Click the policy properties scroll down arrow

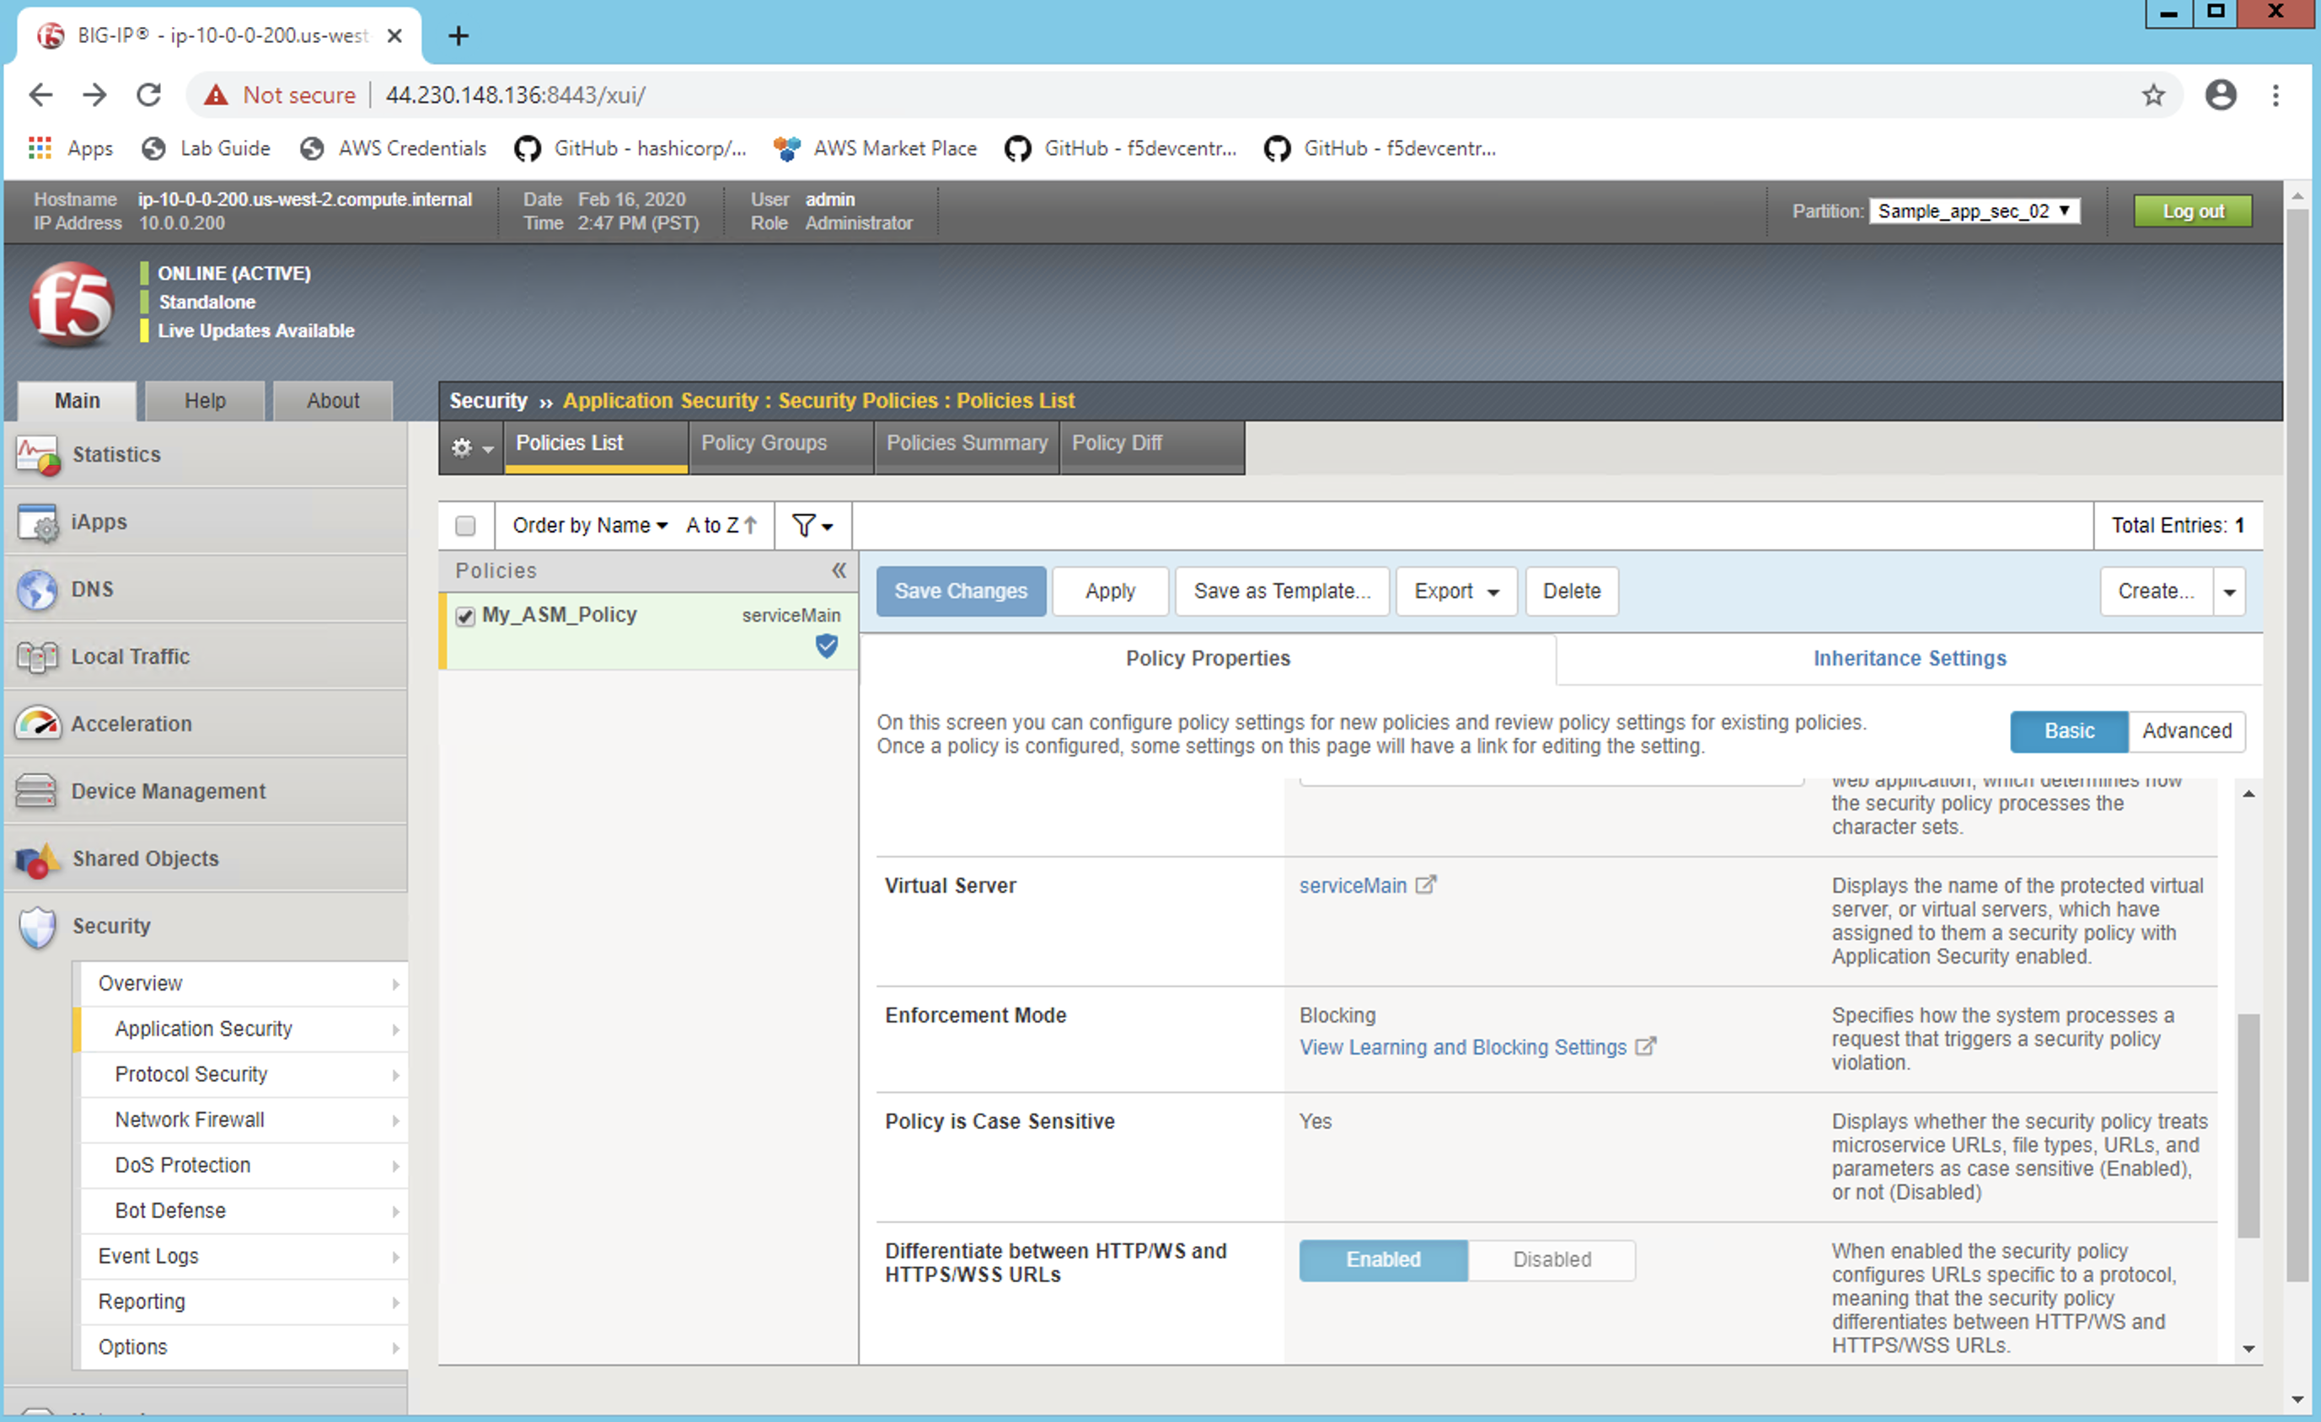click(2249, 1350)
